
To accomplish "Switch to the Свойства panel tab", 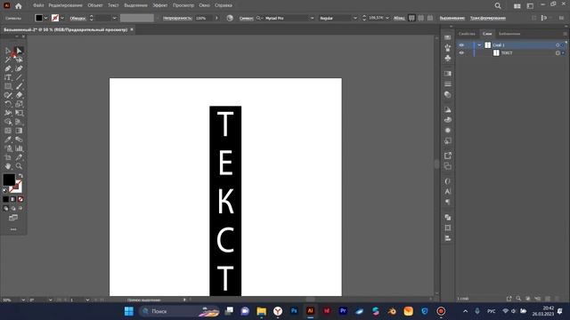I will pyautogui.click(x=467, y=34).
